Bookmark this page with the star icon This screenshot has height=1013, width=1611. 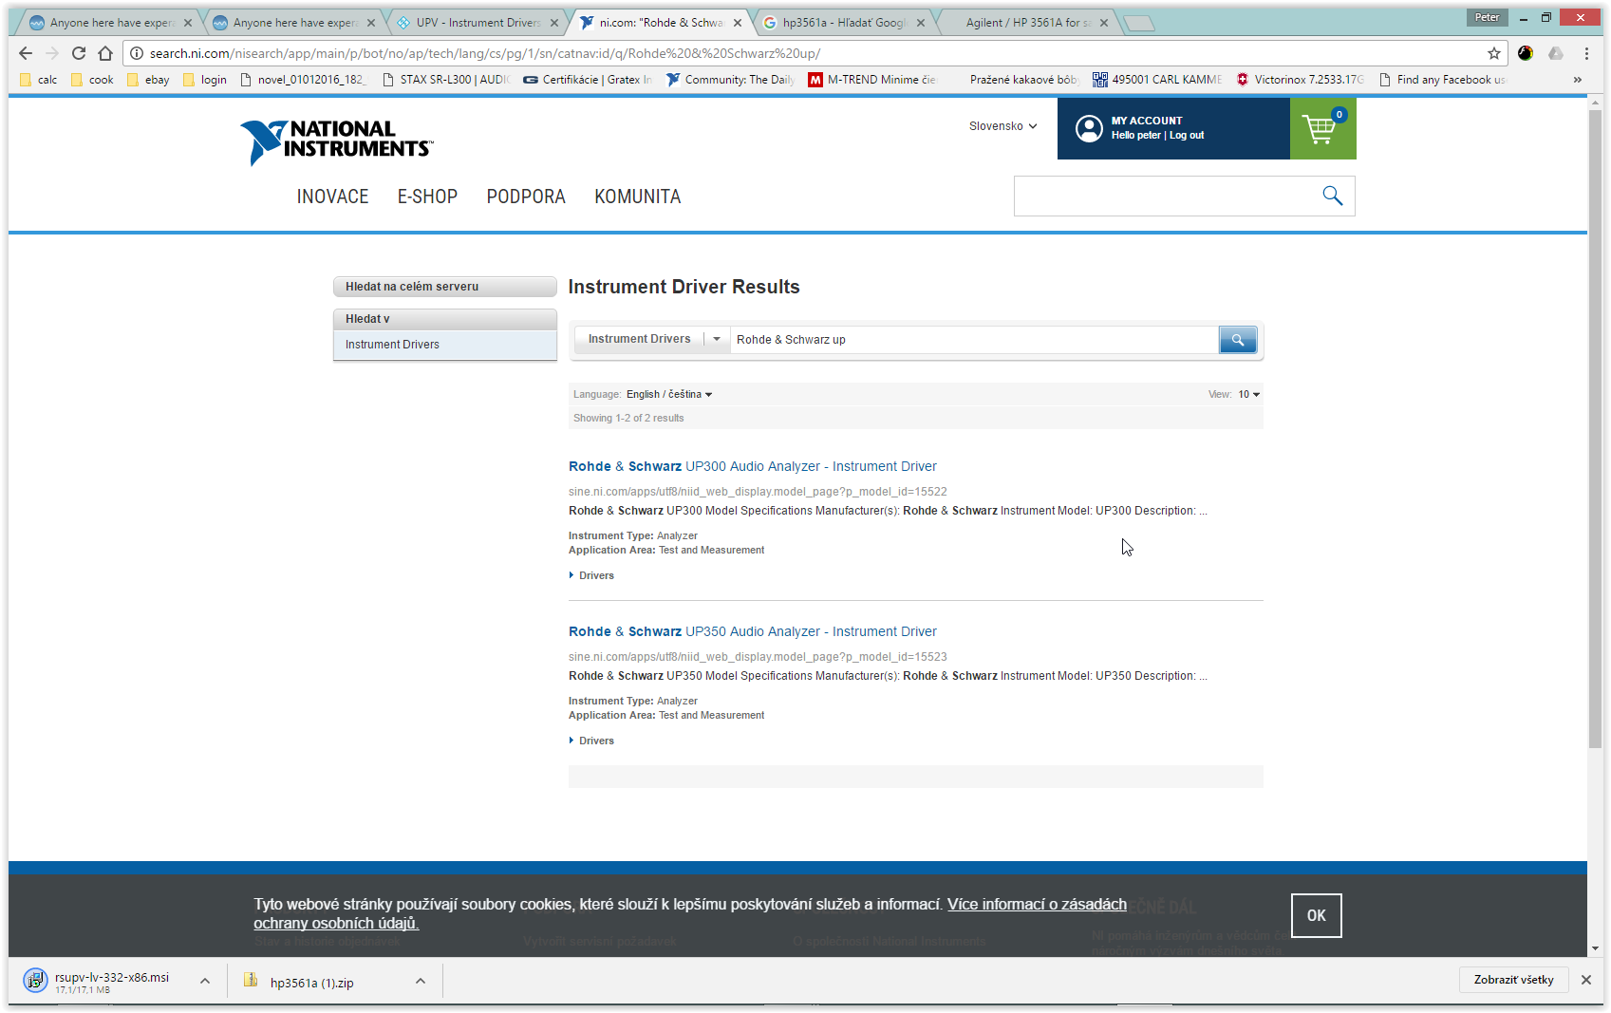[x=1494, y=53]
